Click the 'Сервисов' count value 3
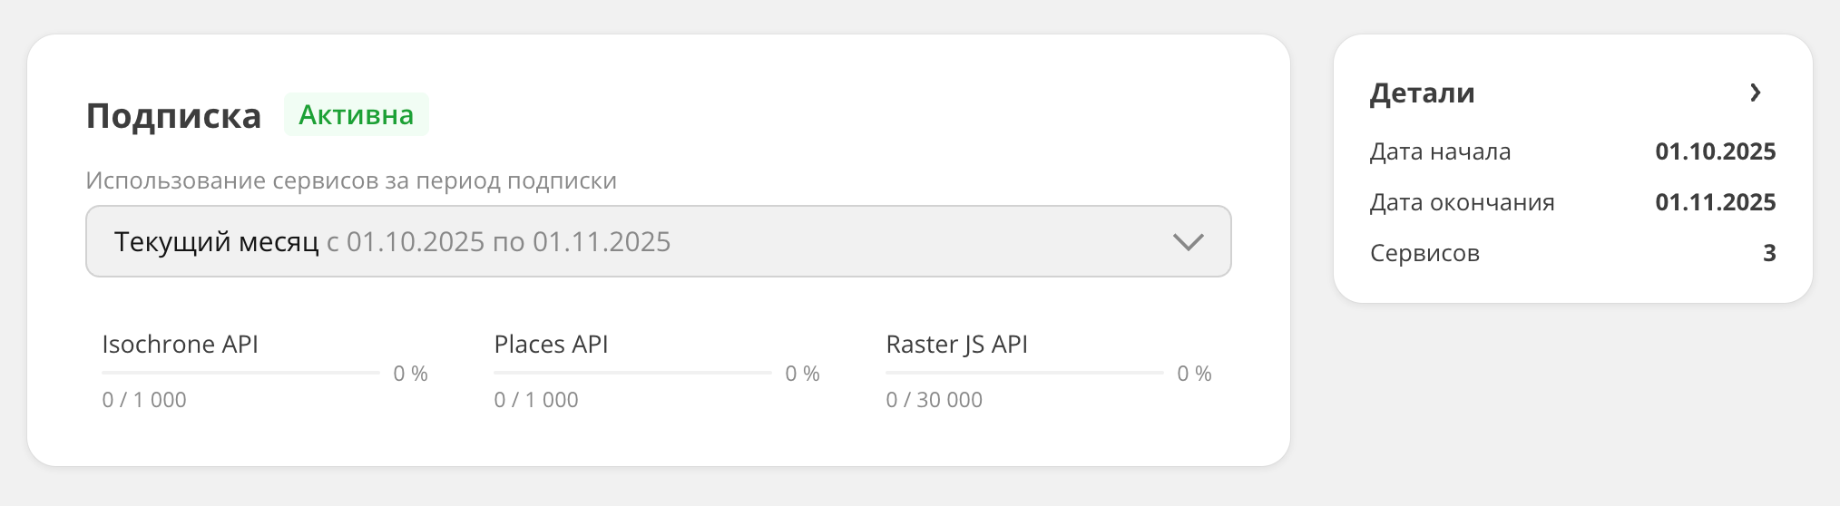This screenshot has height=506, width=1840. (1768, 253)
